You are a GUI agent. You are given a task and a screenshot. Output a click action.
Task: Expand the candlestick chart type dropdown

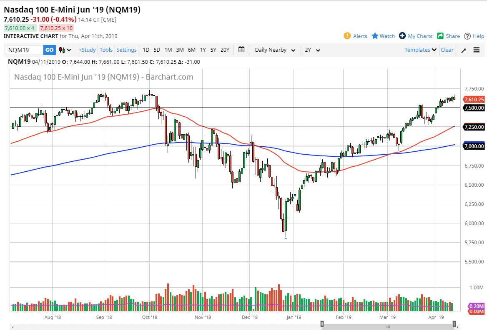tap(65, 50)
